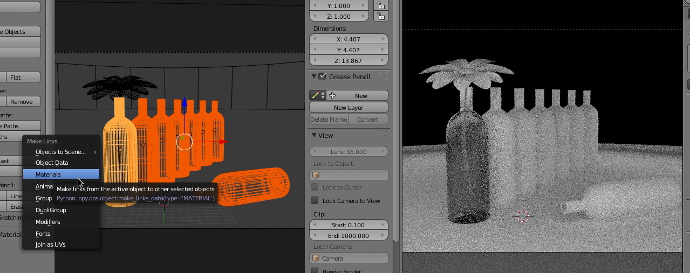This screenshot has height=273, width=690.
Task: Collapse the View panel triangle
Action: tap(314, 136)
